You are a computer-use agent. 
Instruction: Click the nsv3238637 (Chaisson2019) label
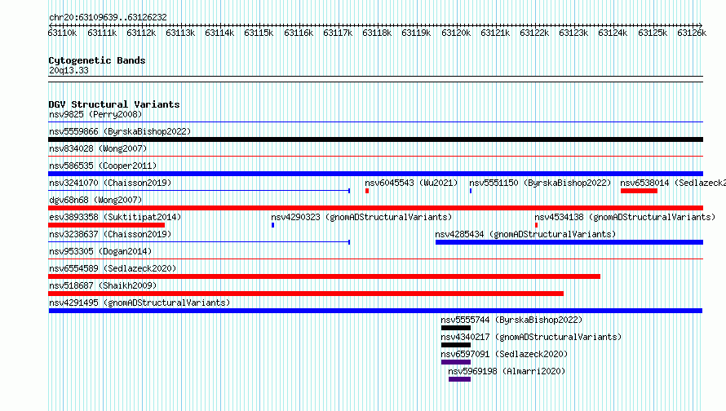tap(110, 234)
